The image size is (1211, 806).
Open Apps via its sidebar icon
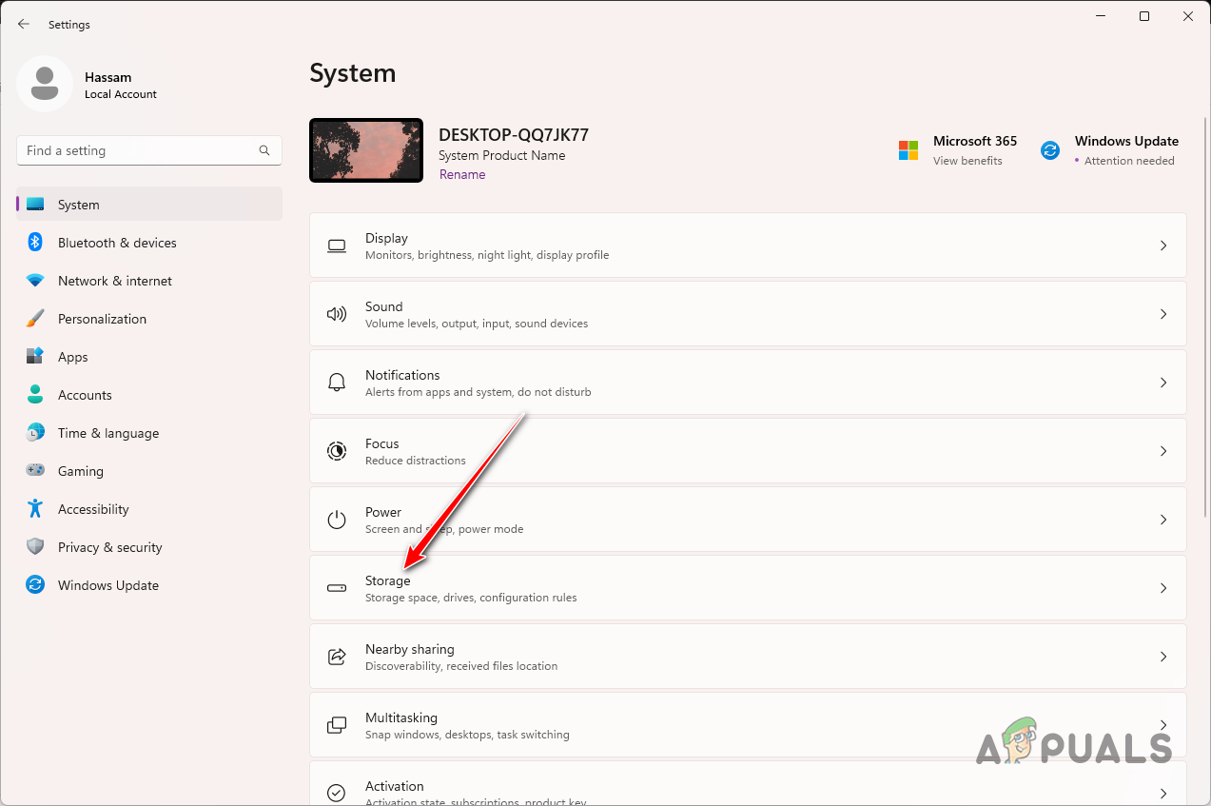[35, 357]
